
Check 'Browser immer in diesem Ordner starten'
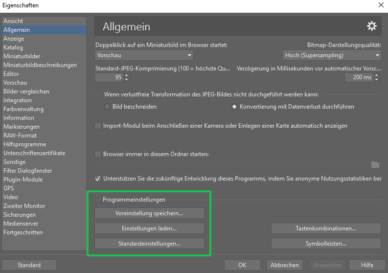[98, 154]
